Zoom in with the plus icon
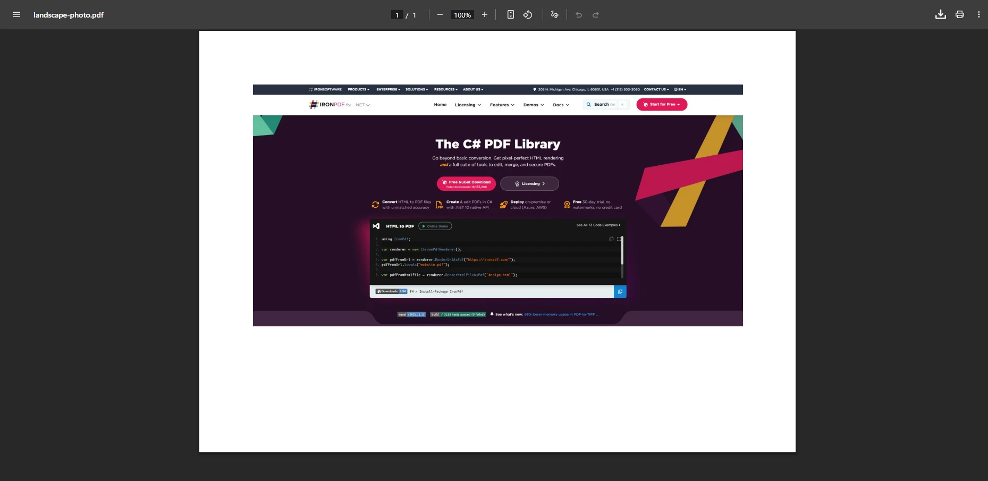 tap(484, 14)
